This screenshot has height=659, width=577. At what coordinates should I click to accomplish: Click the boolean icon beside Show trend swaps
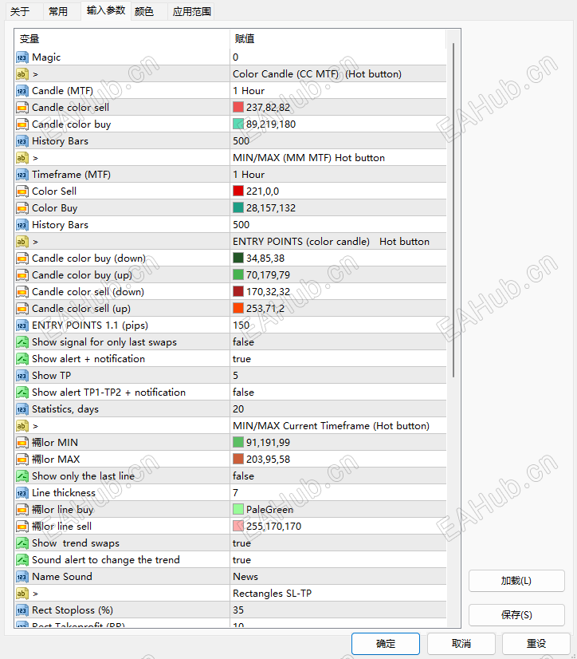(x=22, y=543)
